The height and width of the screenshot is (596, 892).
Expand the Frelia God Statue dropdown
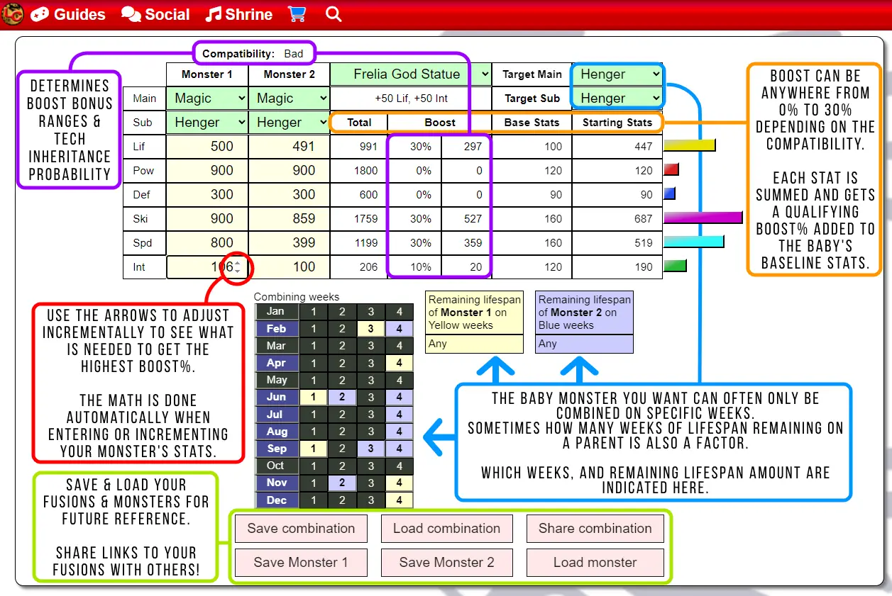coord(411,74)
